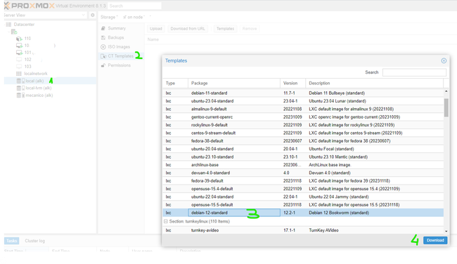Select the Datacenter icon in tree

(8, 25)
